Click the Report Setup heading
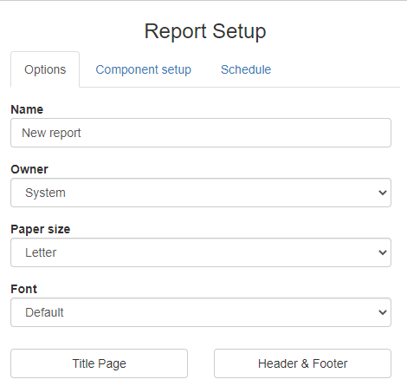The image size is (407, 386). 205,31
